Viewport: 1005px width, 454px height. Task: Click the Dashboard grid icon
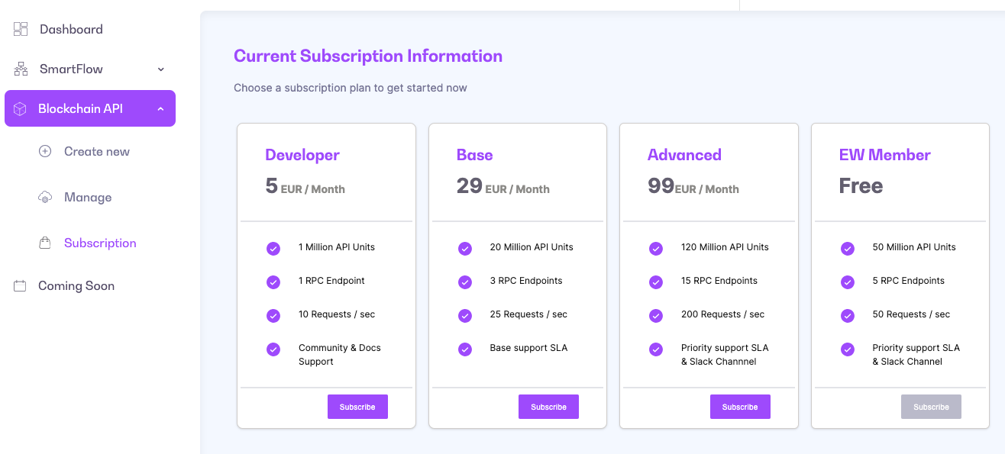[x=21, y=30]
